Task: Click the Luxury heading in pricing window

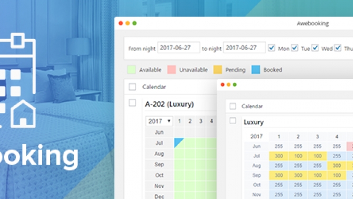Action: (253, 122)
